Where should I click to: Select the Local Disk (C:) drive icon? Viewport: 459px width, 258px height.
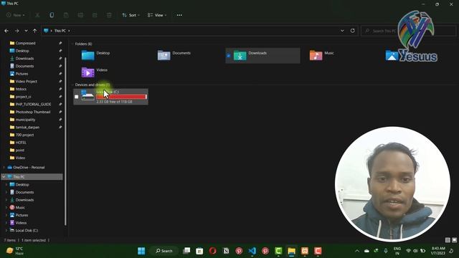pos(87,96)
